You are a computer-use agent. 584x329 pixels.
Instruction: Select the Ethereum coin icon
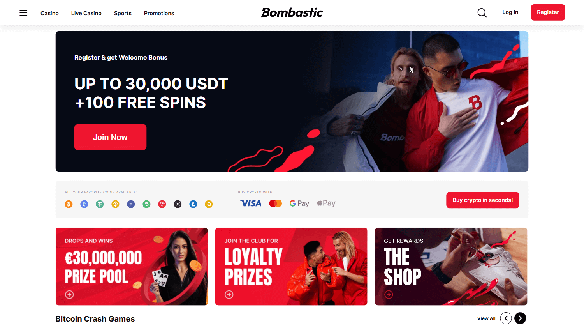pyautogui.click(x=84, y=204)
